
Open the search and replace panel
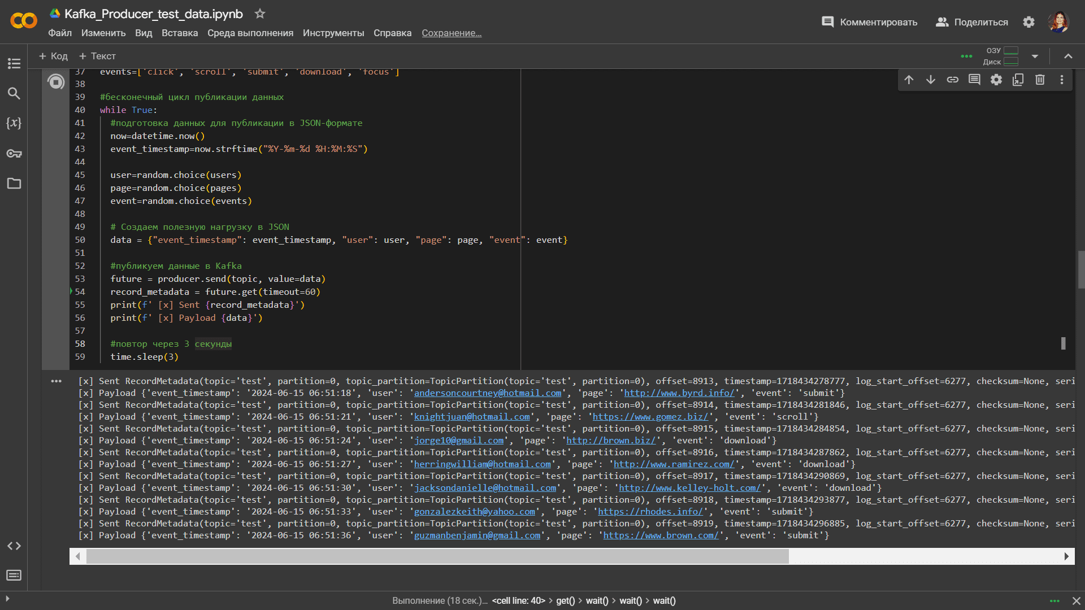coord(14,93)
